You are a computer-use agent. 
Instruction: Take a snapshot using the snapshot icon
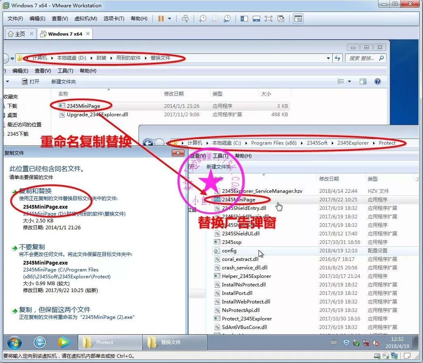click(x=203, y=19)
